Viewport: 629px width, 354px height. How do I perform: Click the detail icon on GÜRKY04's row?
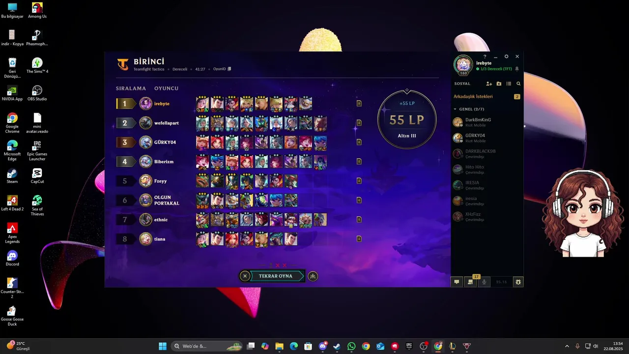tap(359, 142)
